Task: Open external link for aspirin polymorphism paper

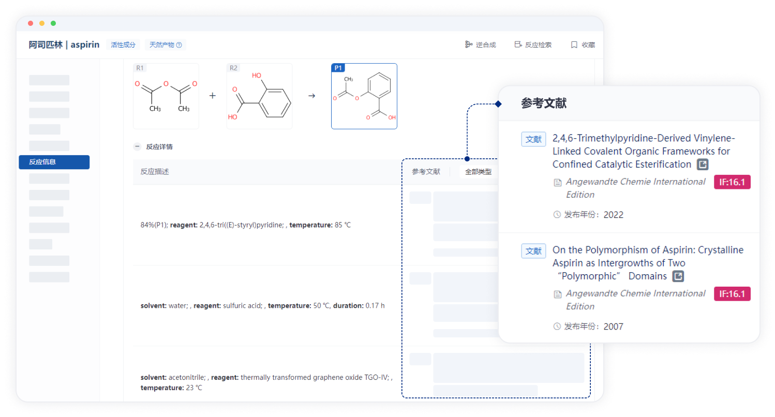Action: (x=678, y=276)
